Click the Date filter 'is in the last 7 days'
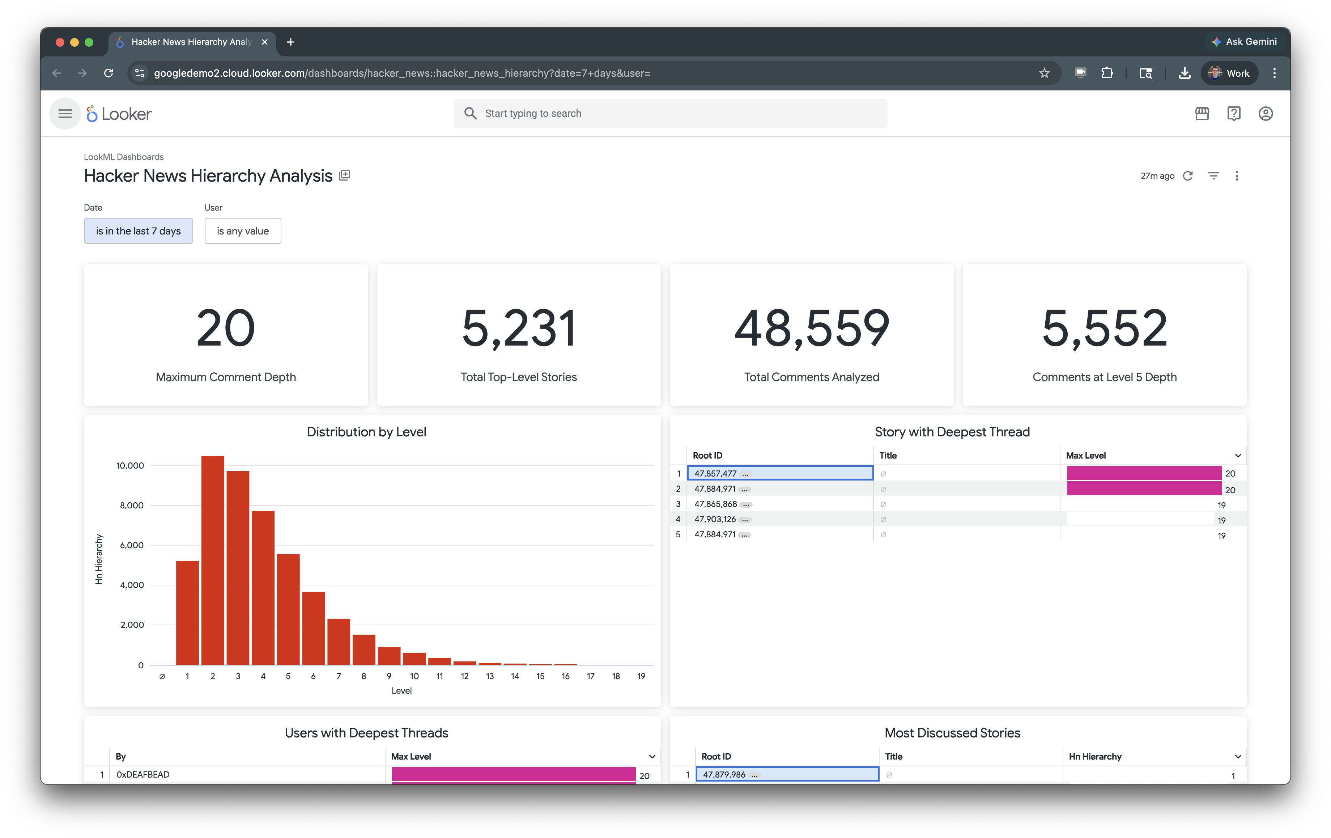Viewport: 1331px width, 838px height. [138, 230]
